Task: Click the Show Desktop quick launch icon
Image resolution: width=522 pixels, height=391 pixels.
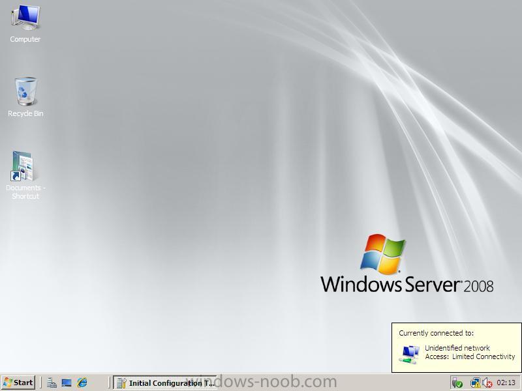Action: click(x=67, y=383)
